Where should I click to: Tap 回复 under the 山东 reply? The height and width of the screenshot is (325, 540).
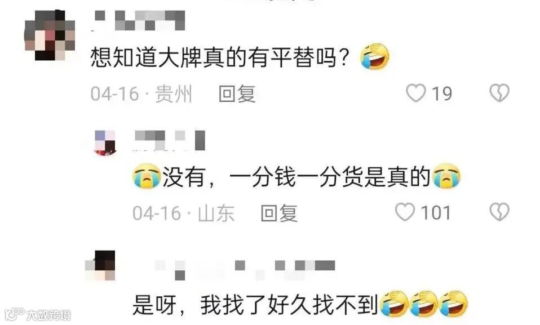[x=279, y=213]
